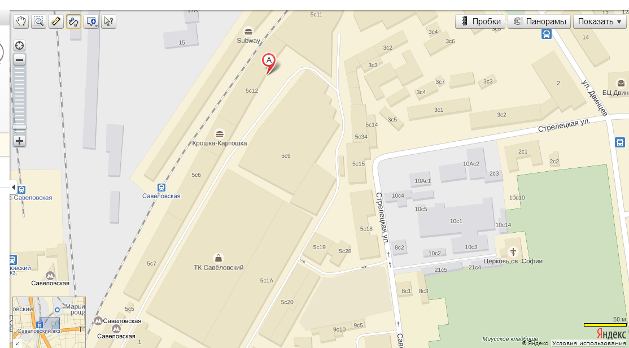Click the Yandex logo link
The height and width of the screenshot is (348, 629).
[x=611, y=333]
